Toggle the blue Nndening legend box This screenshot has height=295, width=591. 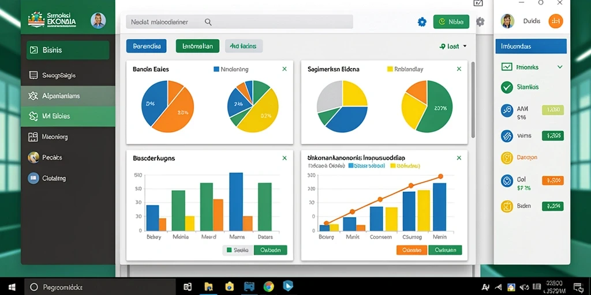tap(216, 69)
